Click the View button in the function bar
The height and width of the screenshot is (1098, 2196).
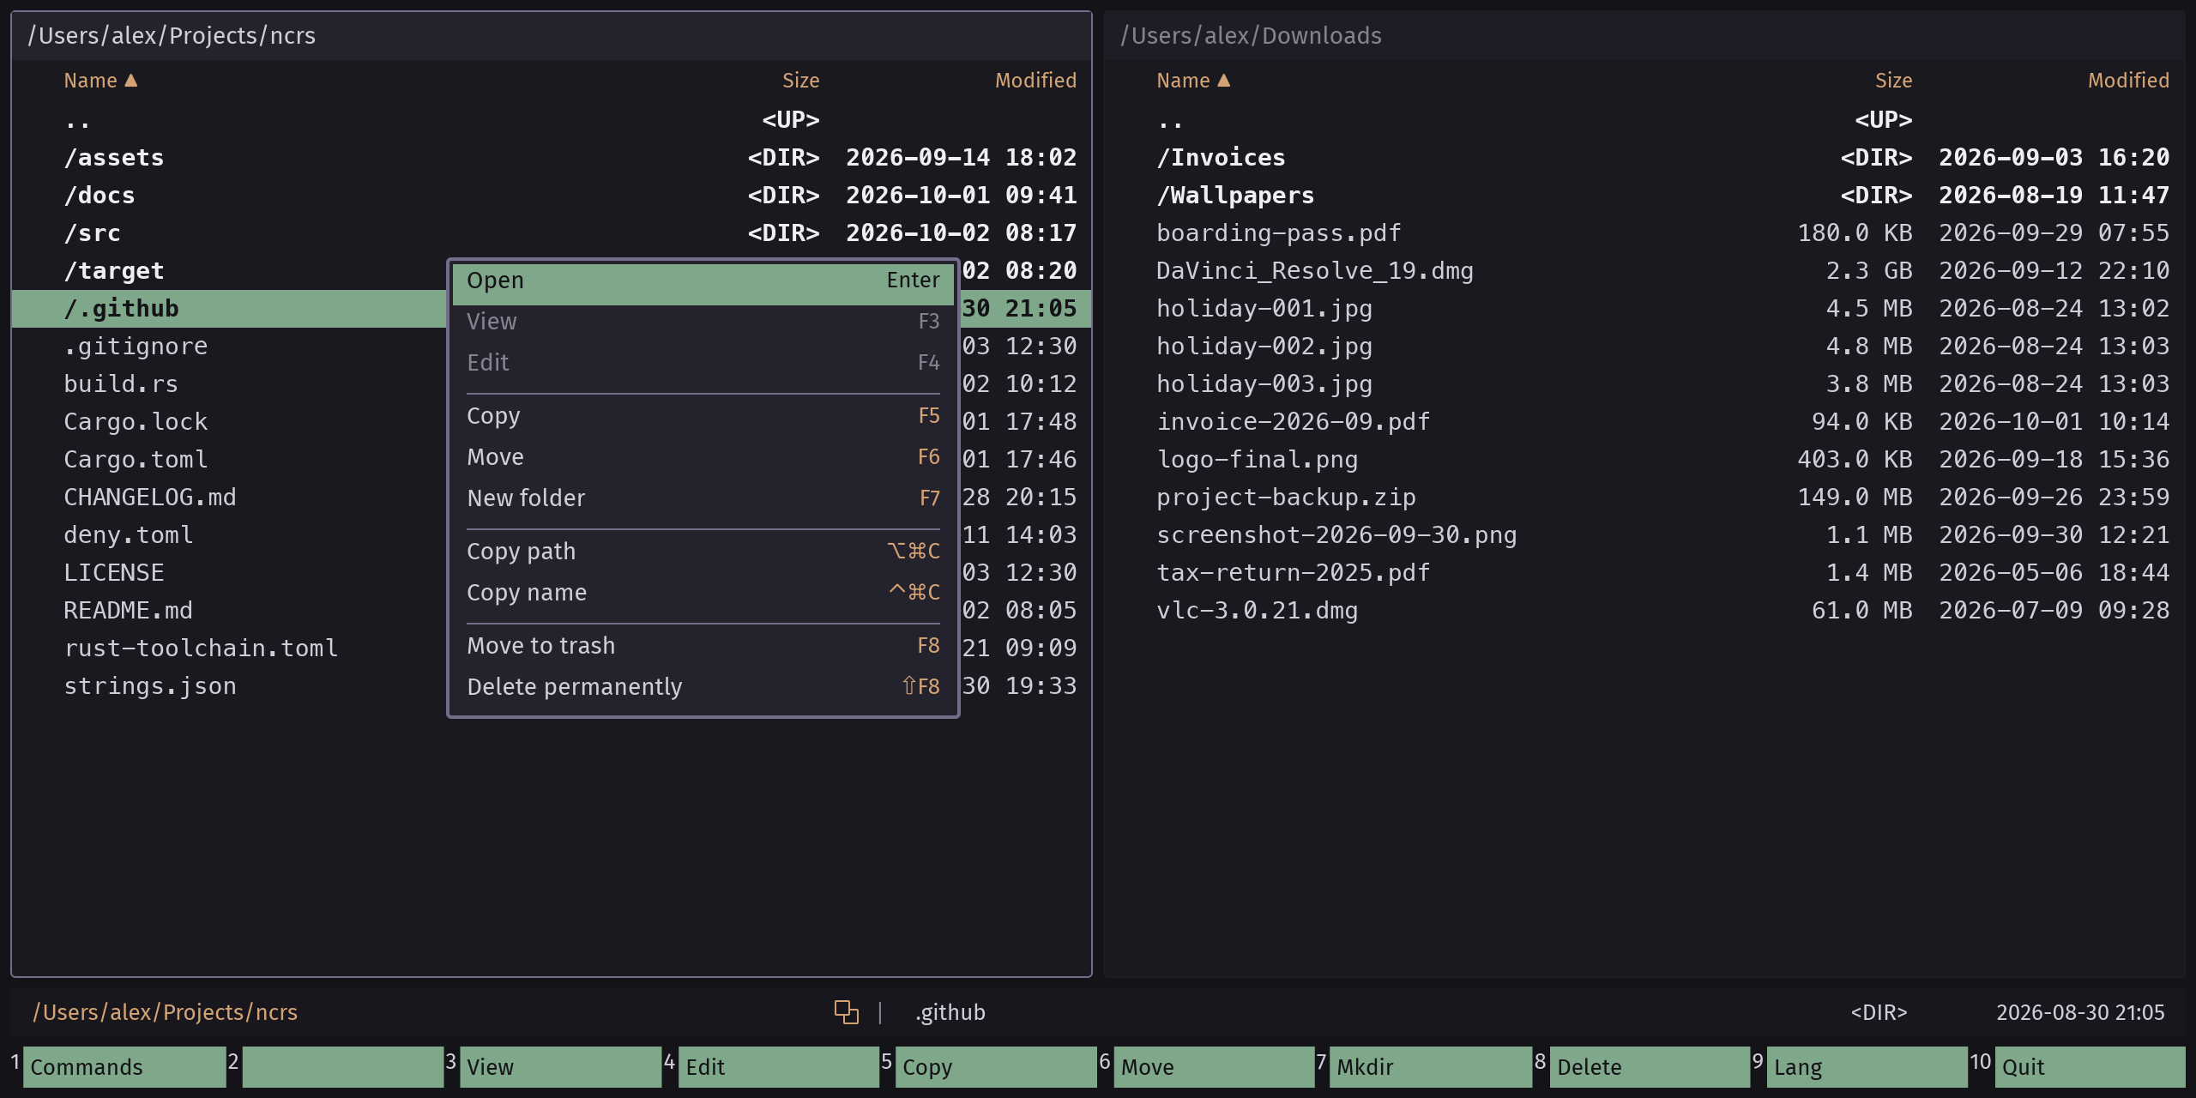point(560,1067)
